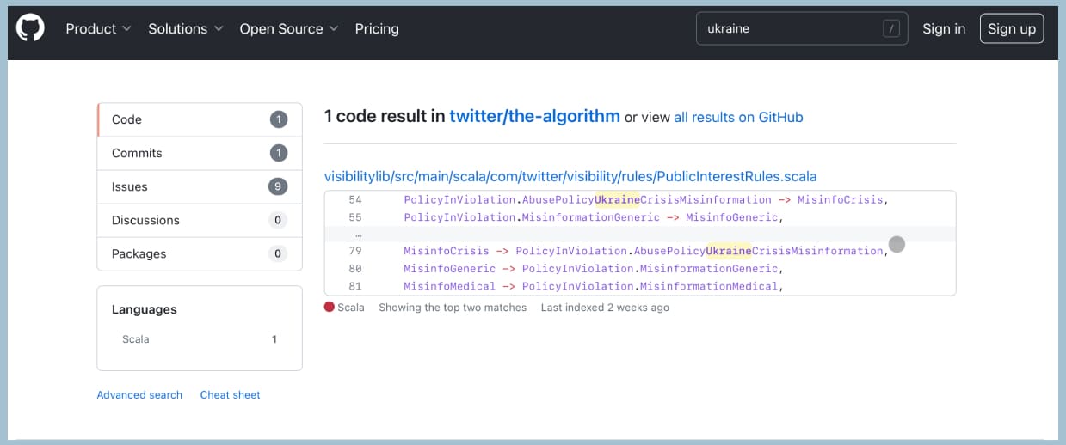Filter results by Scala language

[136, 339]
